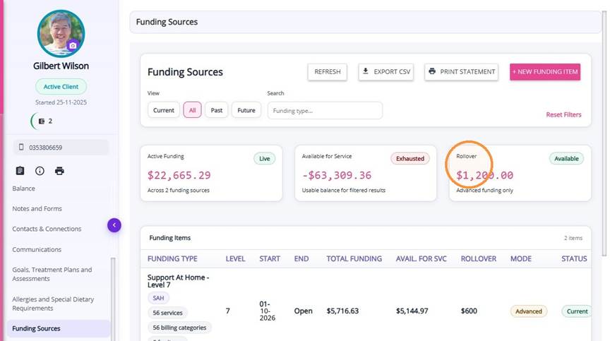Sort by ROLLOVER column header

point(479,258)
